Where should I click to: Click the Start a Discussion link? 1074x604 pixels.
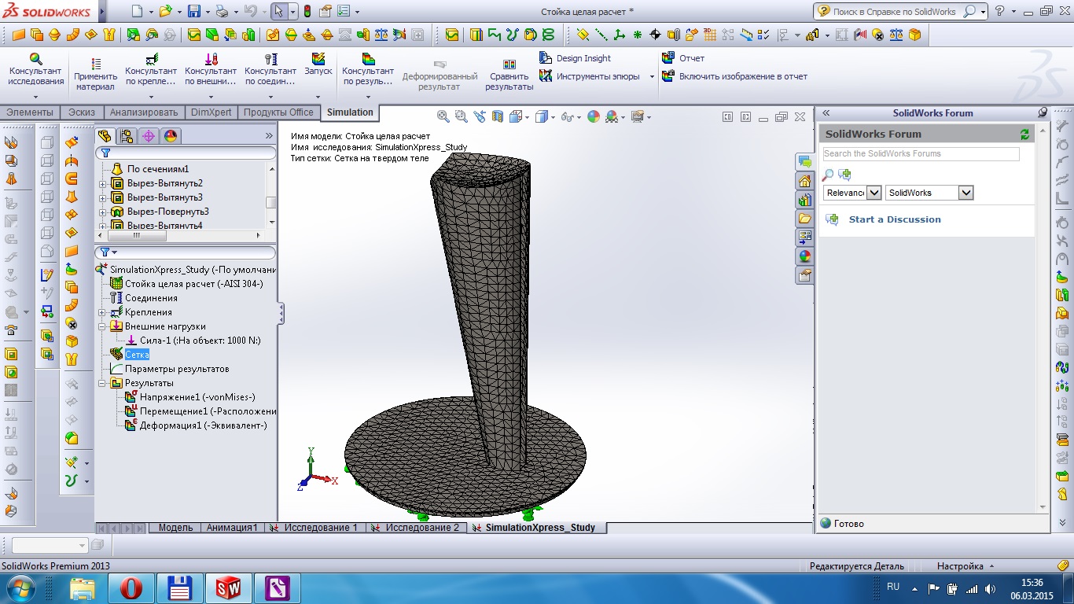894,219
